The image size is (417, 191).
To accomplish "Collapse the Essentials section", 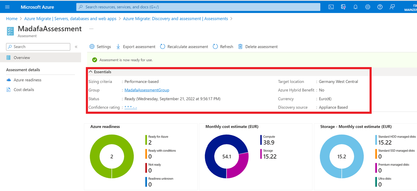I will point(100,72).
